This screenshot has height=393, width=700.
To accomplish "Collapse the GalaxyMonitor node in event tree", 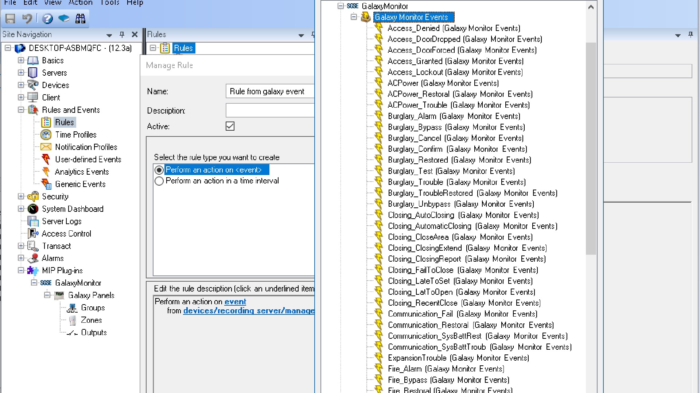I will click(x=341, y=6).
